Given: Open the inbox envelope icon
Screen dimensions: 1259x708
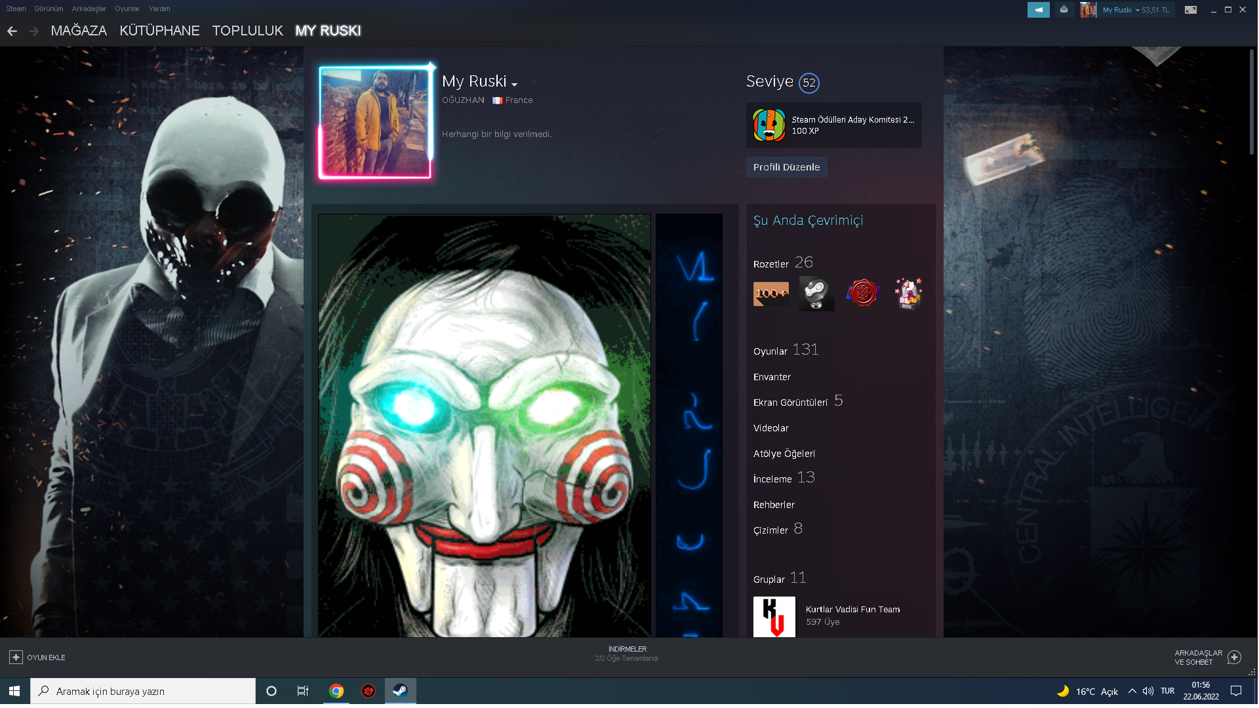Looking at the screenshot, I should [1064, 10].
